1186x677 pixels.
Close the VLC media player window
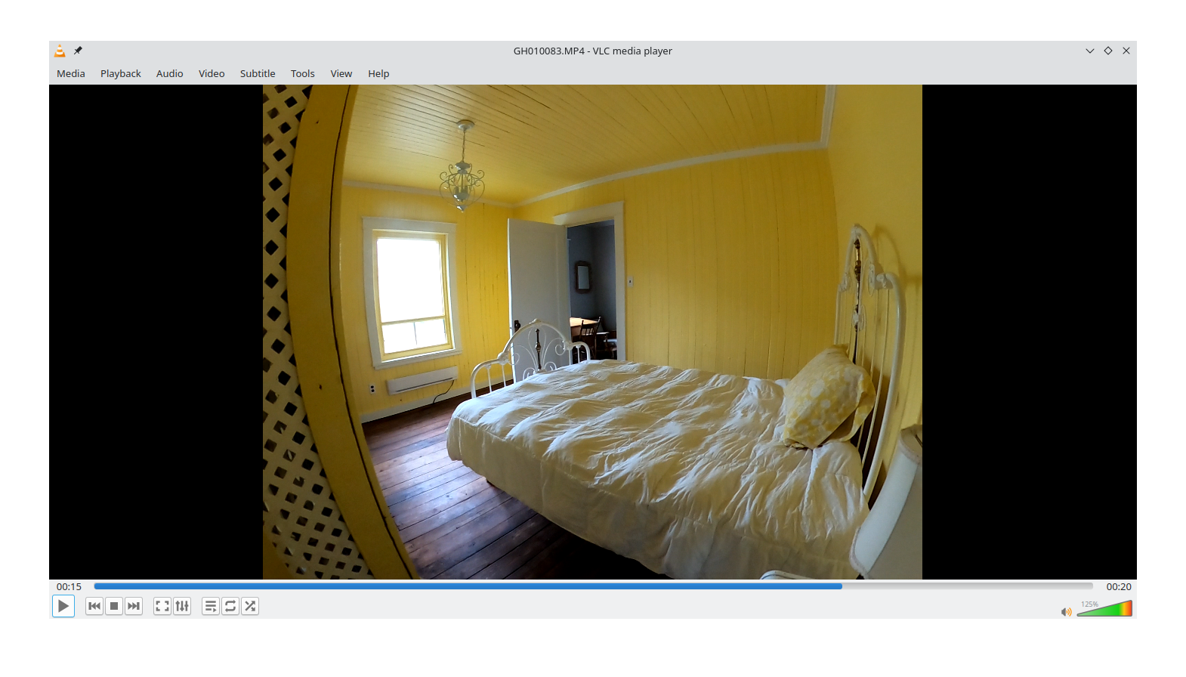point(1126,51)
